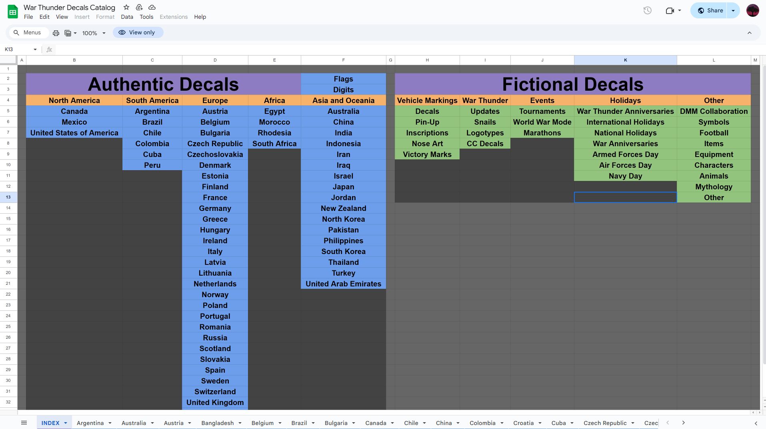This screenshot has height=429, width=766.
Task: Click the Share button
Action: [710, 11]
